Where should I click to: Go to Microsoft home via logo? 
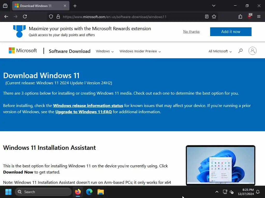pos(23,51)
